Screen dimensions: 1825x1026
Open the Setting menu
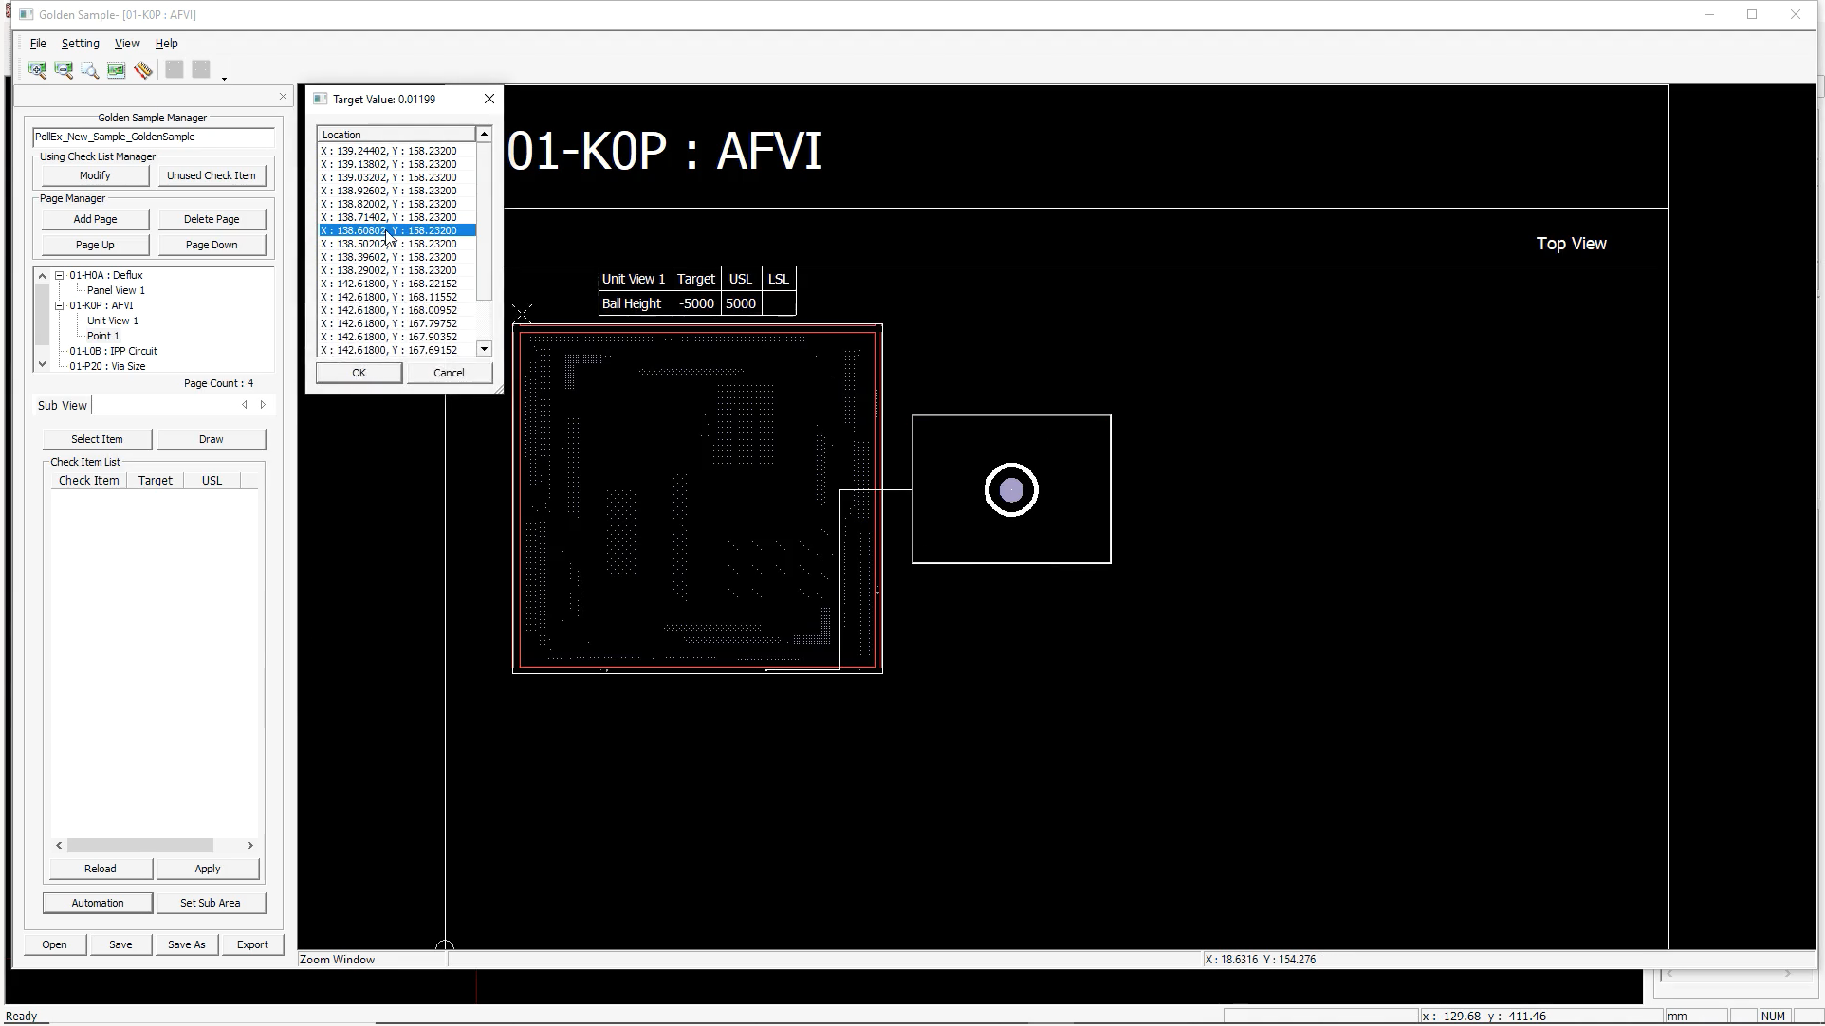pyautogui.click(x=80, y=44)
